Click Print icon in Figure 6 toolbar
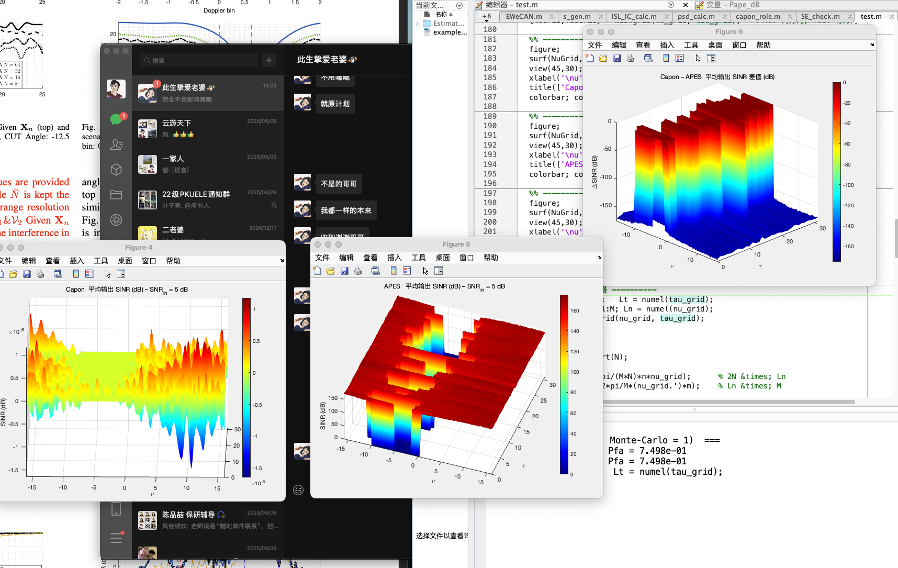This screenshot has height=568, width=898. pyautogui.click(x=631, y=58)
